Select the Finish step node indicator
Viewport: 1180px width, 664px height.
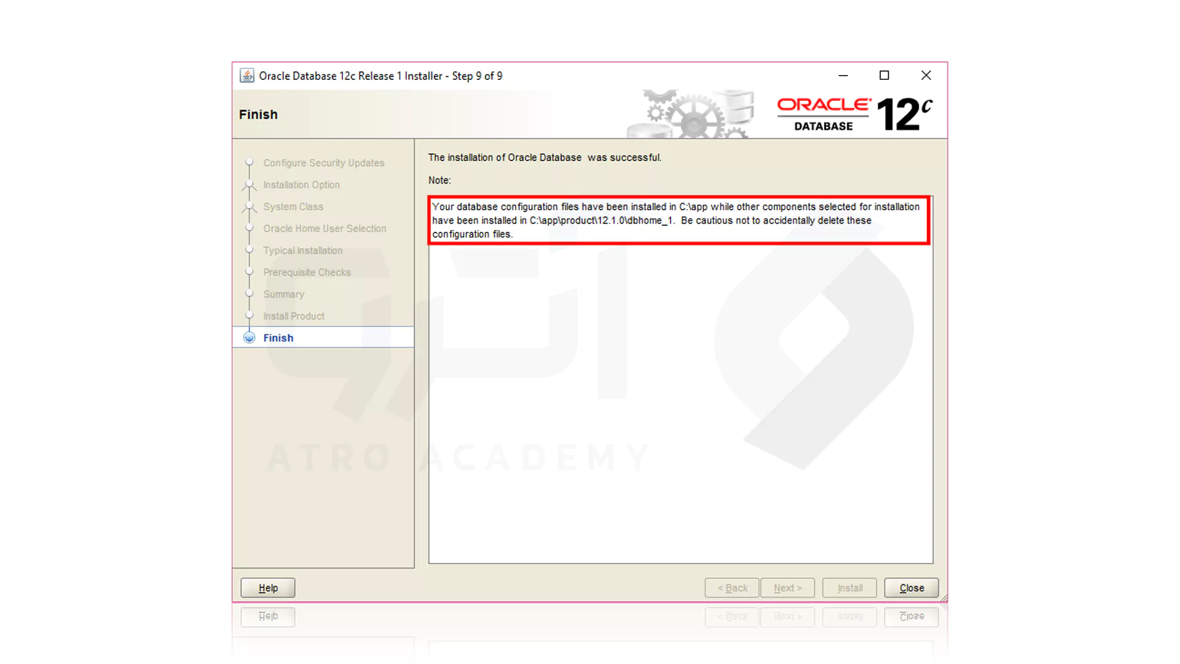(250, 337)
